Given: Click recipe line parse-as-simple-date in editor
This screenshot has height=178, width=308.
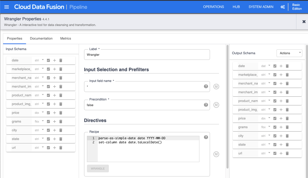Looking at the screenshot, I should tap(132, 138).
